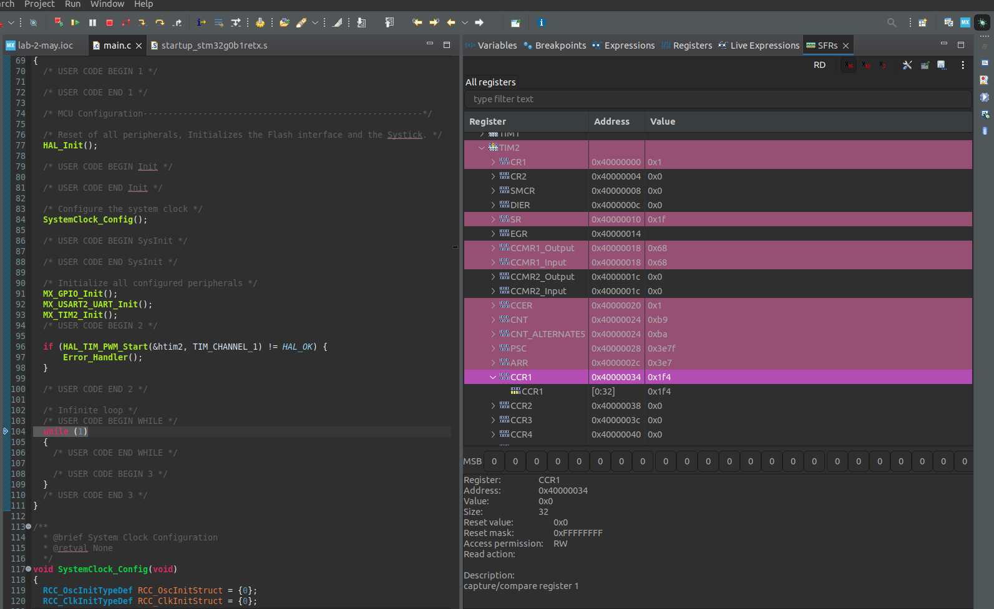
Task: Open the Breakpoints view tab
Action: coord(555,46)
